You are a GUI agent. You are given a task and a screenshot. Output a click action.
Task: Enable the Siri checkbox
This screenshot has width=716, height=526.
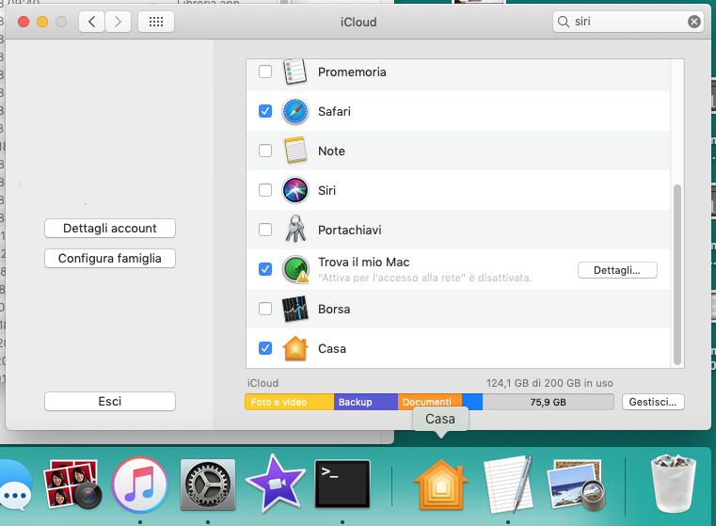(x=265, y=190)
